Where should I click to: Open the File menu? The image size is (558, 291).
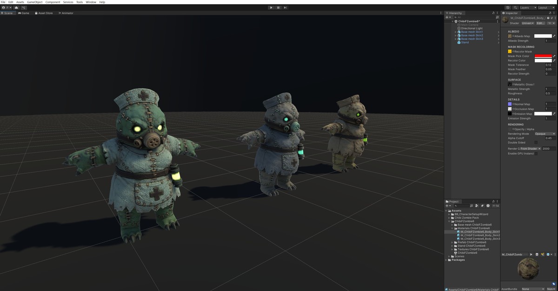click(x=3, y=2)
